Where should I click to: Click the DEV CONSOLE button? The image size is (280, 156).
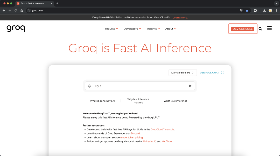click(242, 29)
